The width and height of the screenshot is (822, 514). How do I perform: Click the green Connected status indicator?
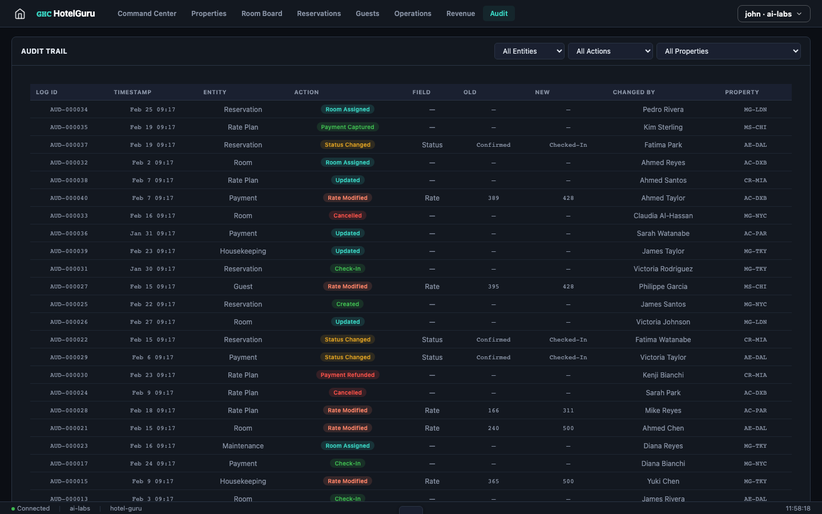(30, 508)
